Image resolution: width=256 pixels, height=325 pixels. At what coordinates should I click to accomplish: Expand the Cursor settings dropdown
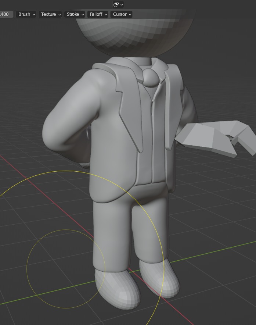[x=121, y=14]
